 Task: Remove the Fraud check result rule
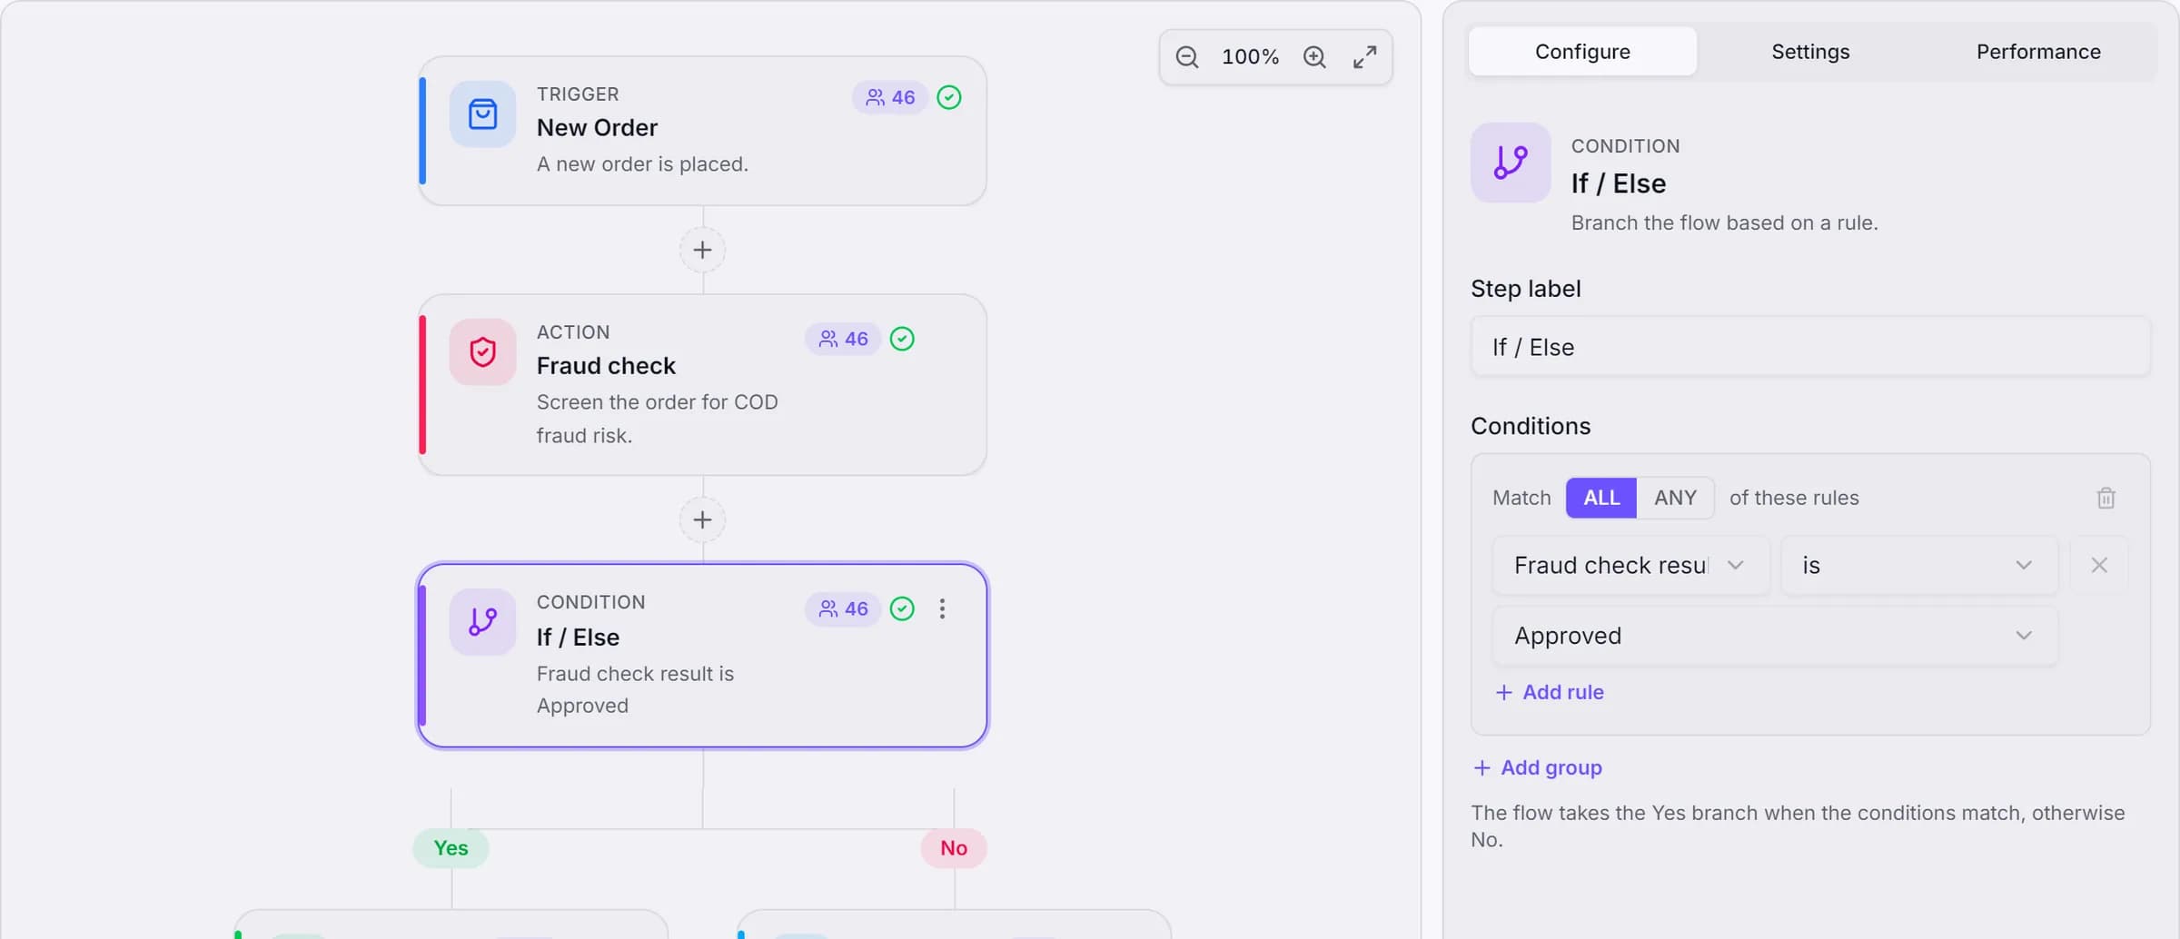2099,565
